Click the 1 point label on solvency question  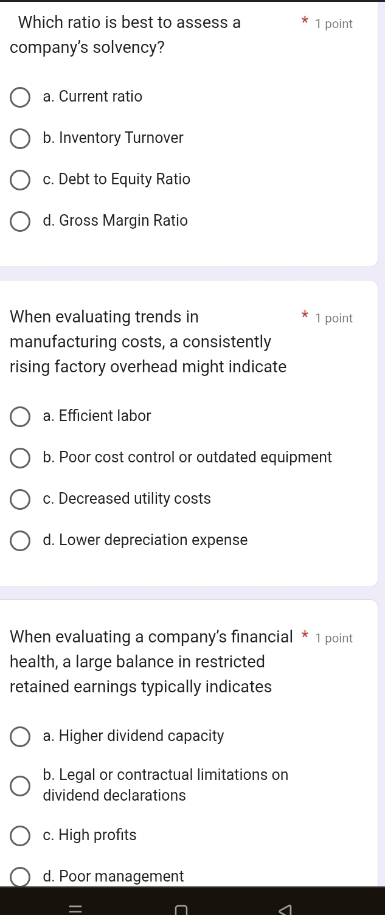(334, 24)
